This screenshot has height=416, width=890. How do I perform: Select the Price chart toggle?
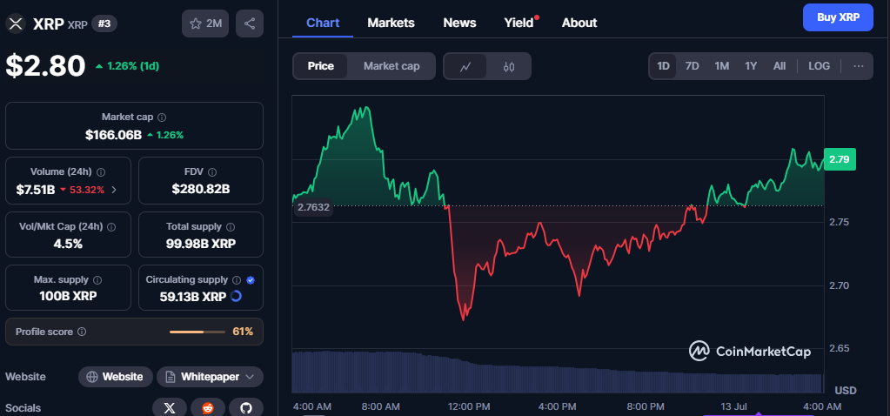321,66
